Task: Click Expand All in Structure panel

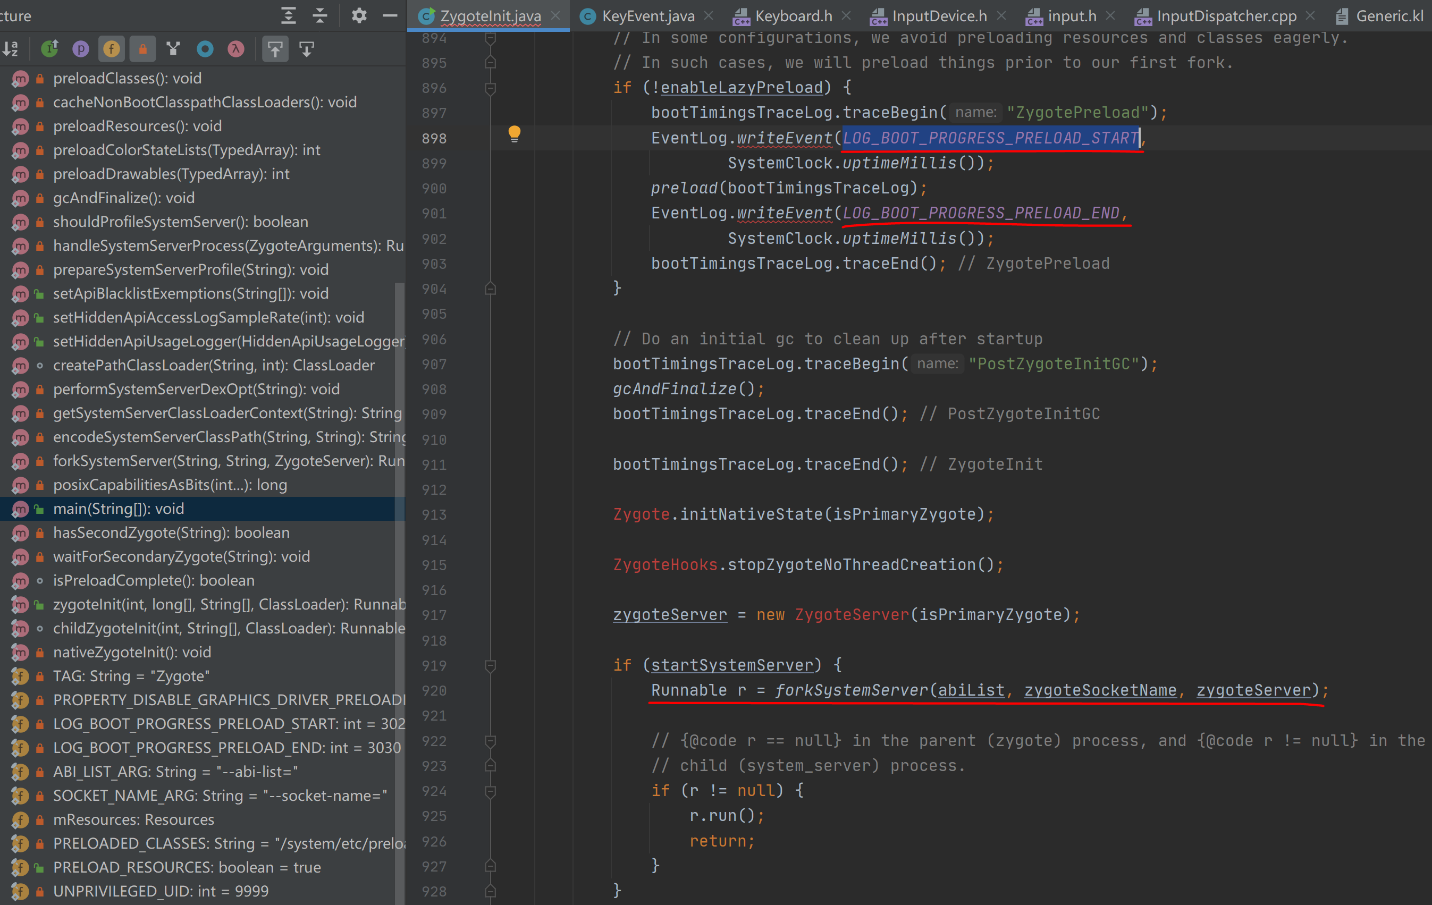Action: click(289, 15)
